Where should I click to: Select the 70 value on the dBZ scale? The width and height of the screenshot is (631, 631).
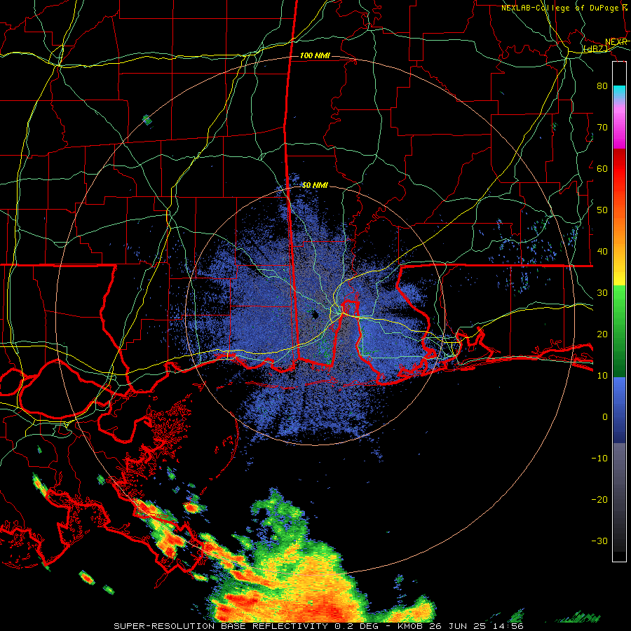pos(602,127)
